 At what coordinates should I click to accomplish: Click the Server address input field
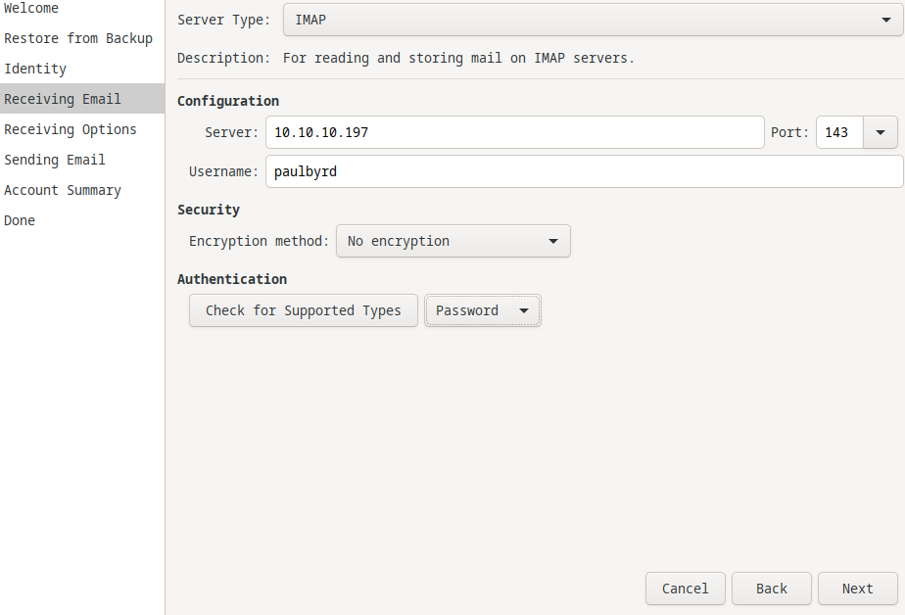pyautogui.click(x=514, y=132)
